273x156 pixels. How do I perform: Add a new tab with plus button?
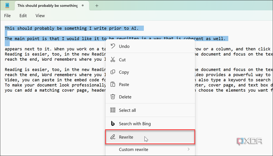click(97, 6)
